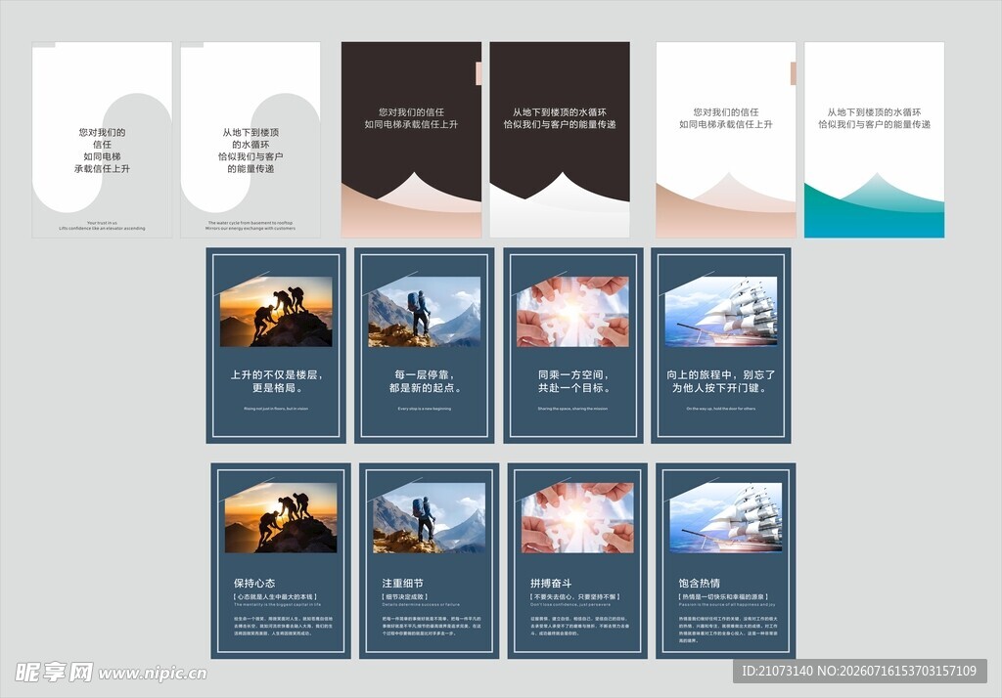The width and height of the screenshot is (1002, 698).
Task: Select the dark poster about water circulation
Action: pyautogui.click(x=560, y=140)
